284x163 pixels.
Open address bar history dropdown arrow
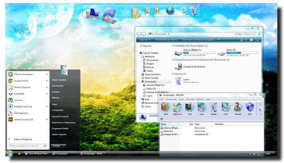click(236, 34)
